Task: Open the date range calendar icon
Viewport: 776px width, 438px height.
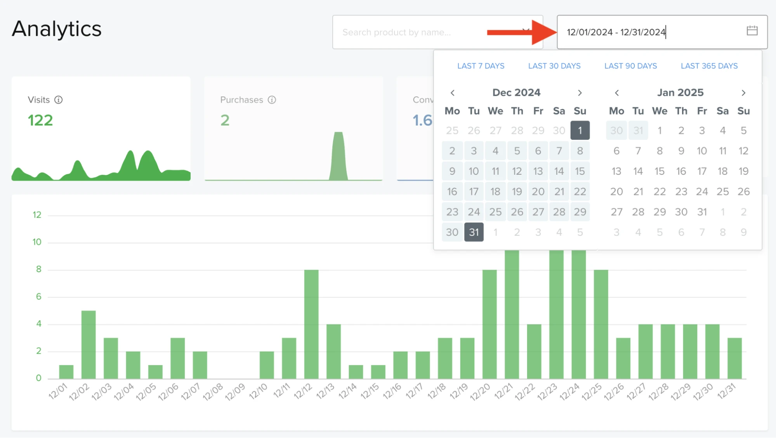Action: click(x=752, y=31)
